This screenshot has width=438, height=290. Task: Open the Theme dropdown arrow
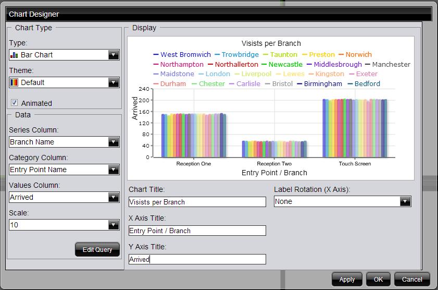tap(114, 82)
